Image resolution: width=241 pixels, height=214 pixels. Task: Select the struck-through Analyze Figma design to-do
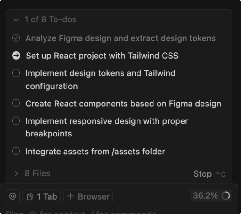(x=120, y=38)
